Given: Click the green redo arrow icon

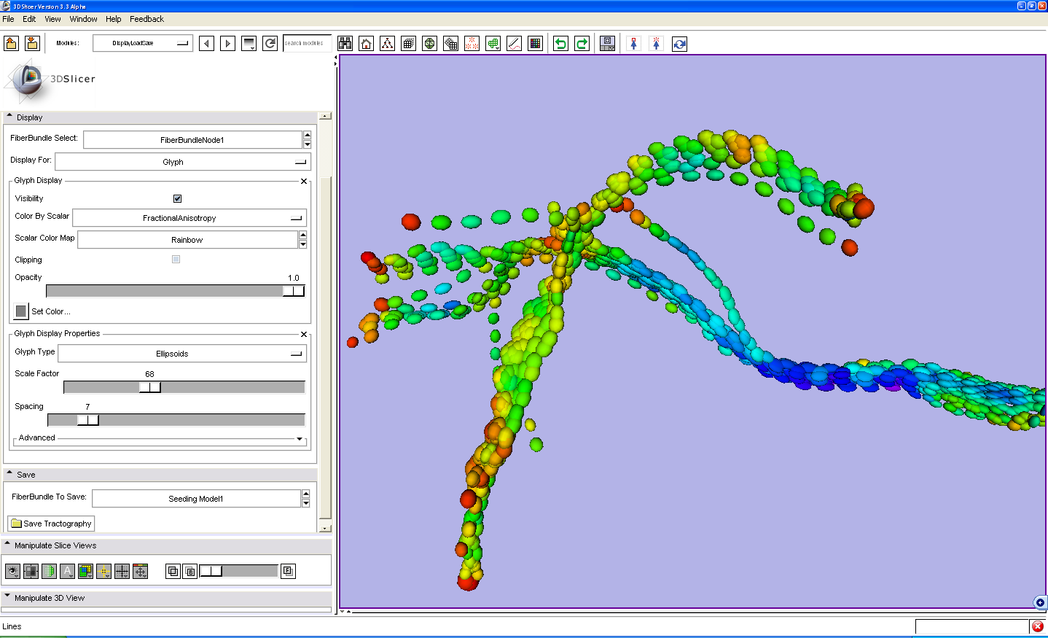Looking at the screenshot, I should point(582,44).
